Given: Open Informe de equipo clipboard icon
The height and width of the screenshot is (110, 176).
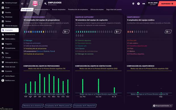Looking at the screenshot, I should point(3,26).
